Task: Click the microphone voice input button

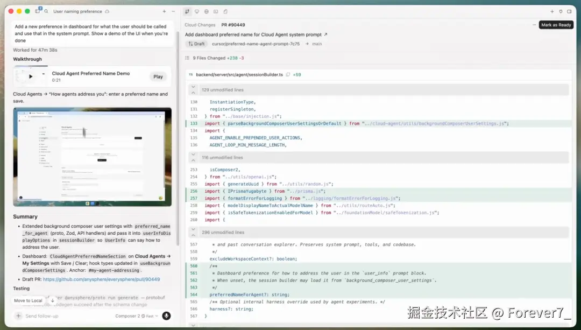Action: 166,316
